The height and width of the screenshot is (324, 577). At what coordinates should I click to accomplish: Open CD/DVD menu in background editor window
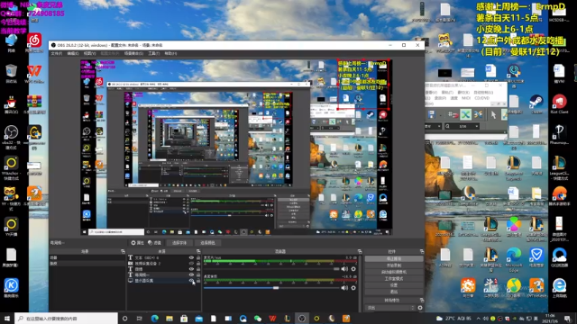[x=482, y=98]
